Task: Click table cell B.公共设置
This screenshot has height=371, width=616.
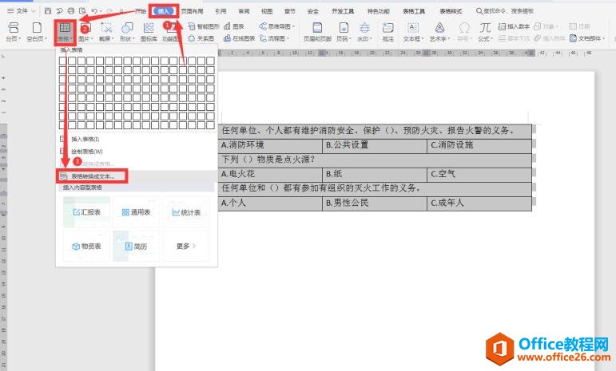Action: 375,145
